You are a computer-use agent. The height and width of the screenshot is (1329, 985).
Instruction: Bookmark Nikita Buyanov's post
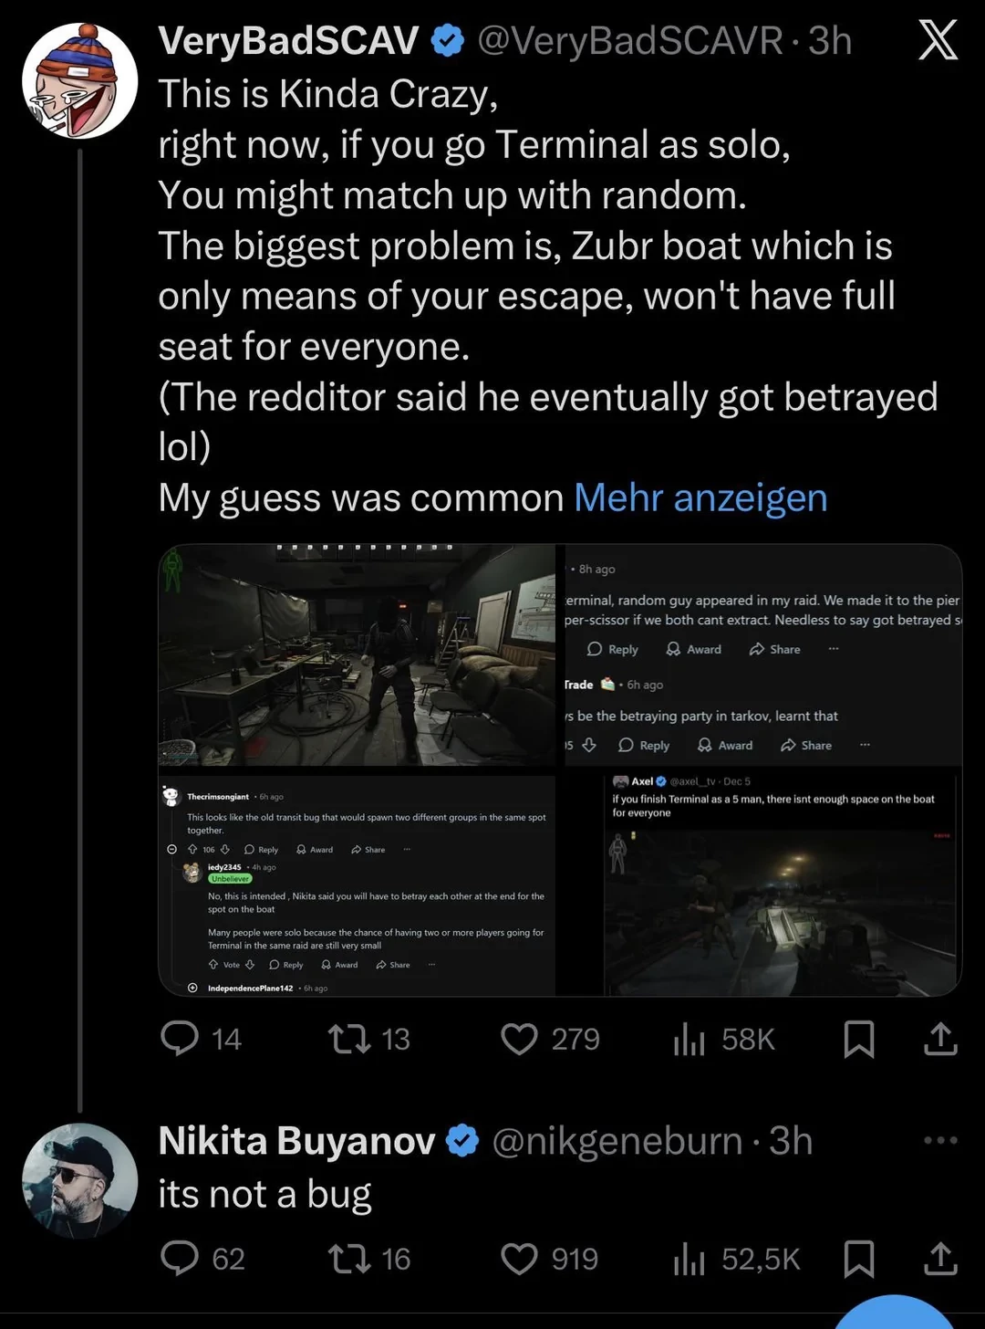[859, 1257]
